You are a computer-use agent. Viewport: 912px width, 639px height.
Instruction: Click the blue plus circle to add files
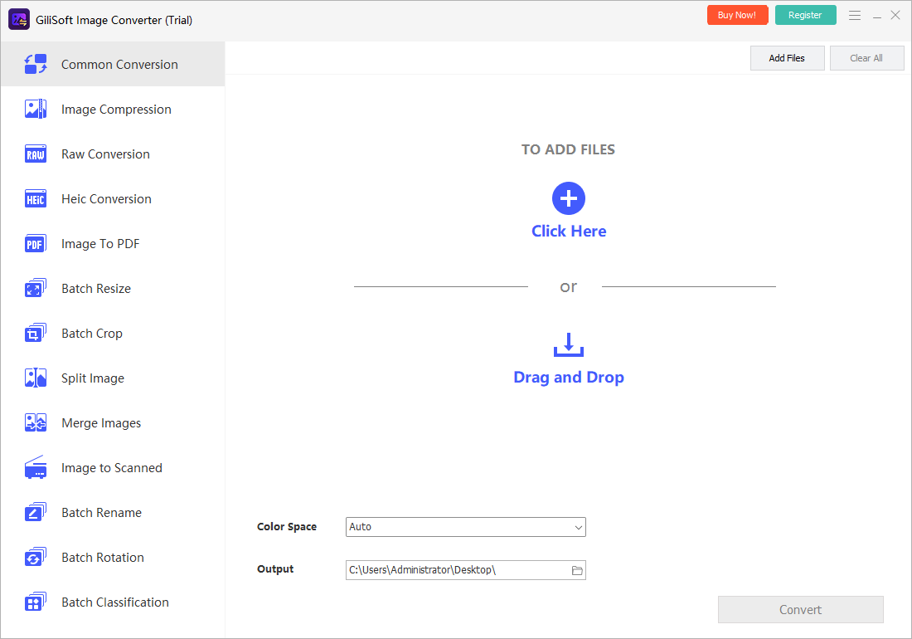568,198
